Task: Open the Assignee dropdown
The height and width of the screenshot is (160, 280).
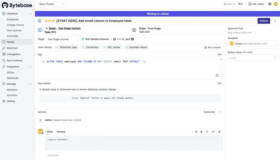Action: point(253,43)
